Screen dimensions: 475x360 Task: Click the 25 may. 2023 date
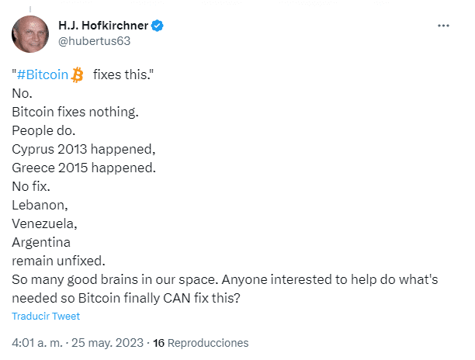pyautogui.click(x=107, y=343)
